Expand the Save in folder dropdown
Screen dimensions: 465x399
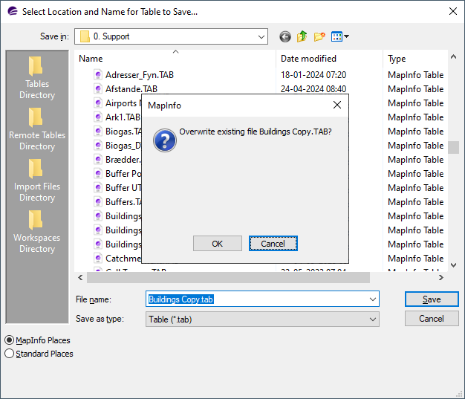pyautogui.click(x=261, y=37)
